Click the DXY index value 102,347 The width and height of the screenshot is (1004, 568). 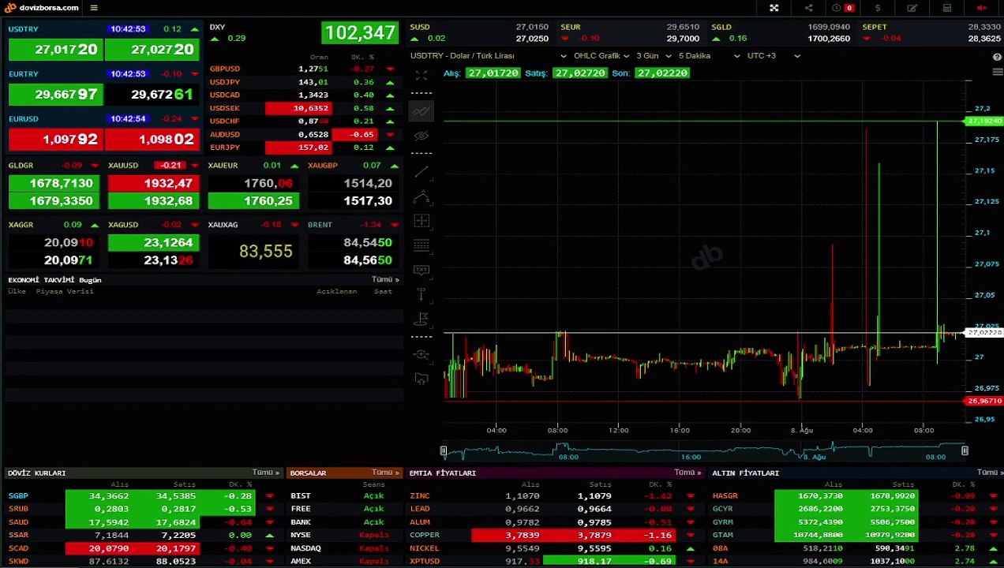[x=359, y=33]
